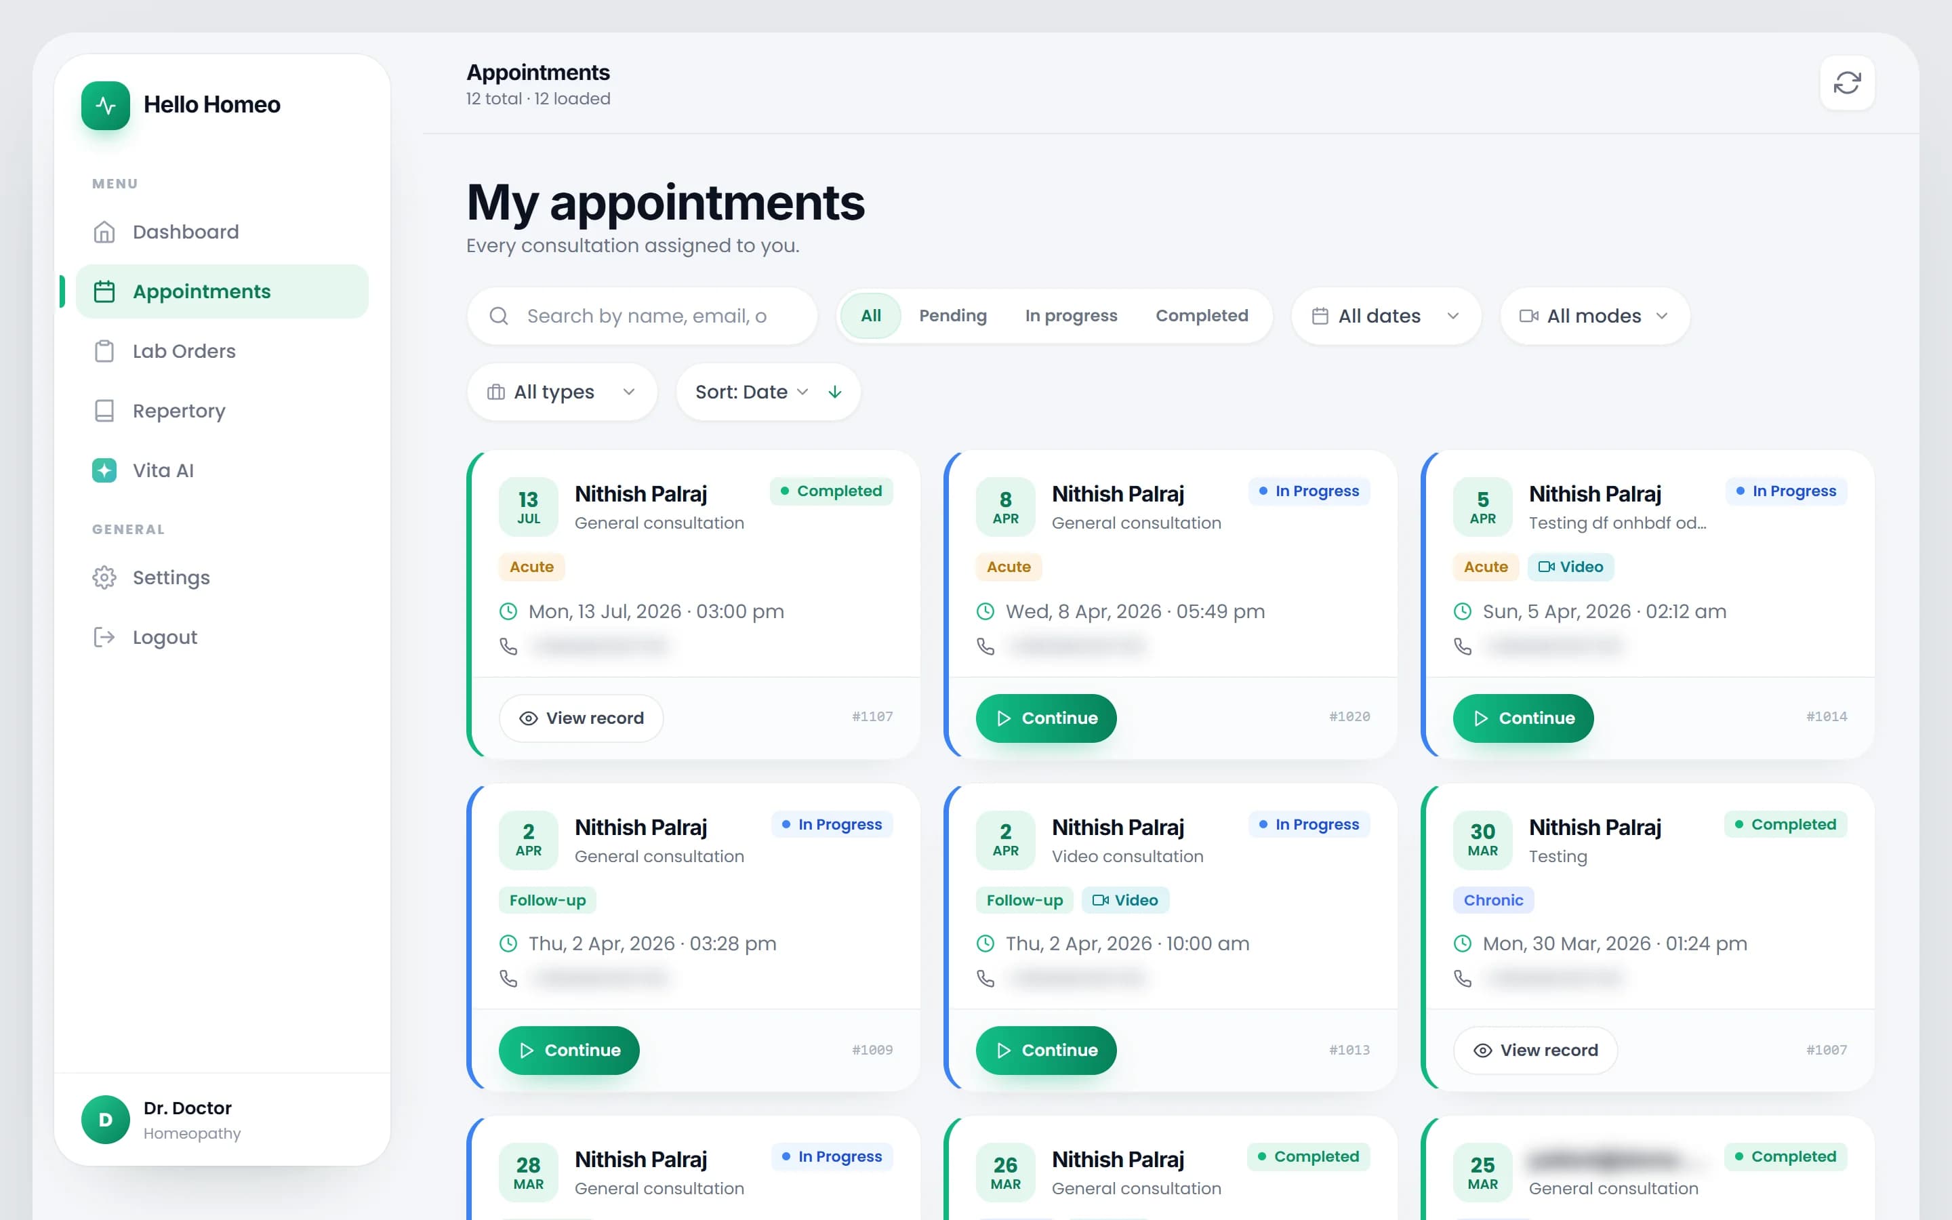Continue the appointment #1013
The width and height of the screenshot is (1952, 1220).
[x=1046, y=1051]
